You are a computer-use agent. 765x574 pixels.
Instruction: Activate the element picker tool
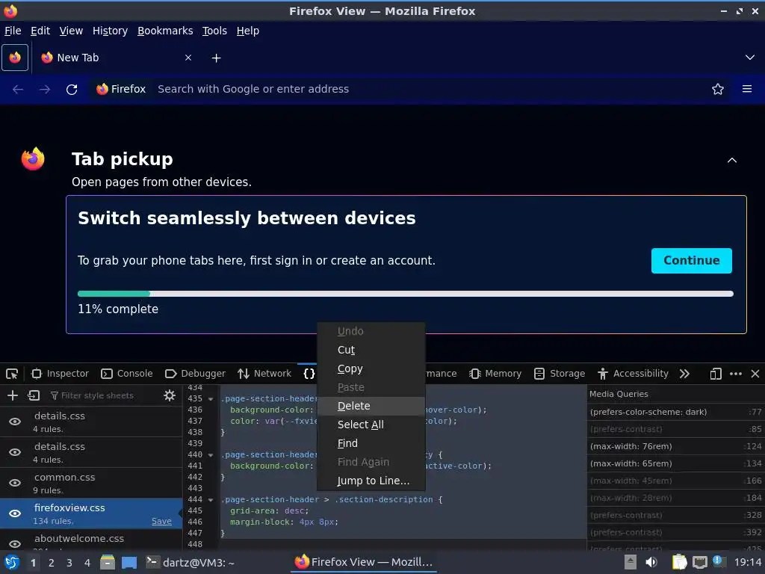tap(12, 374)
